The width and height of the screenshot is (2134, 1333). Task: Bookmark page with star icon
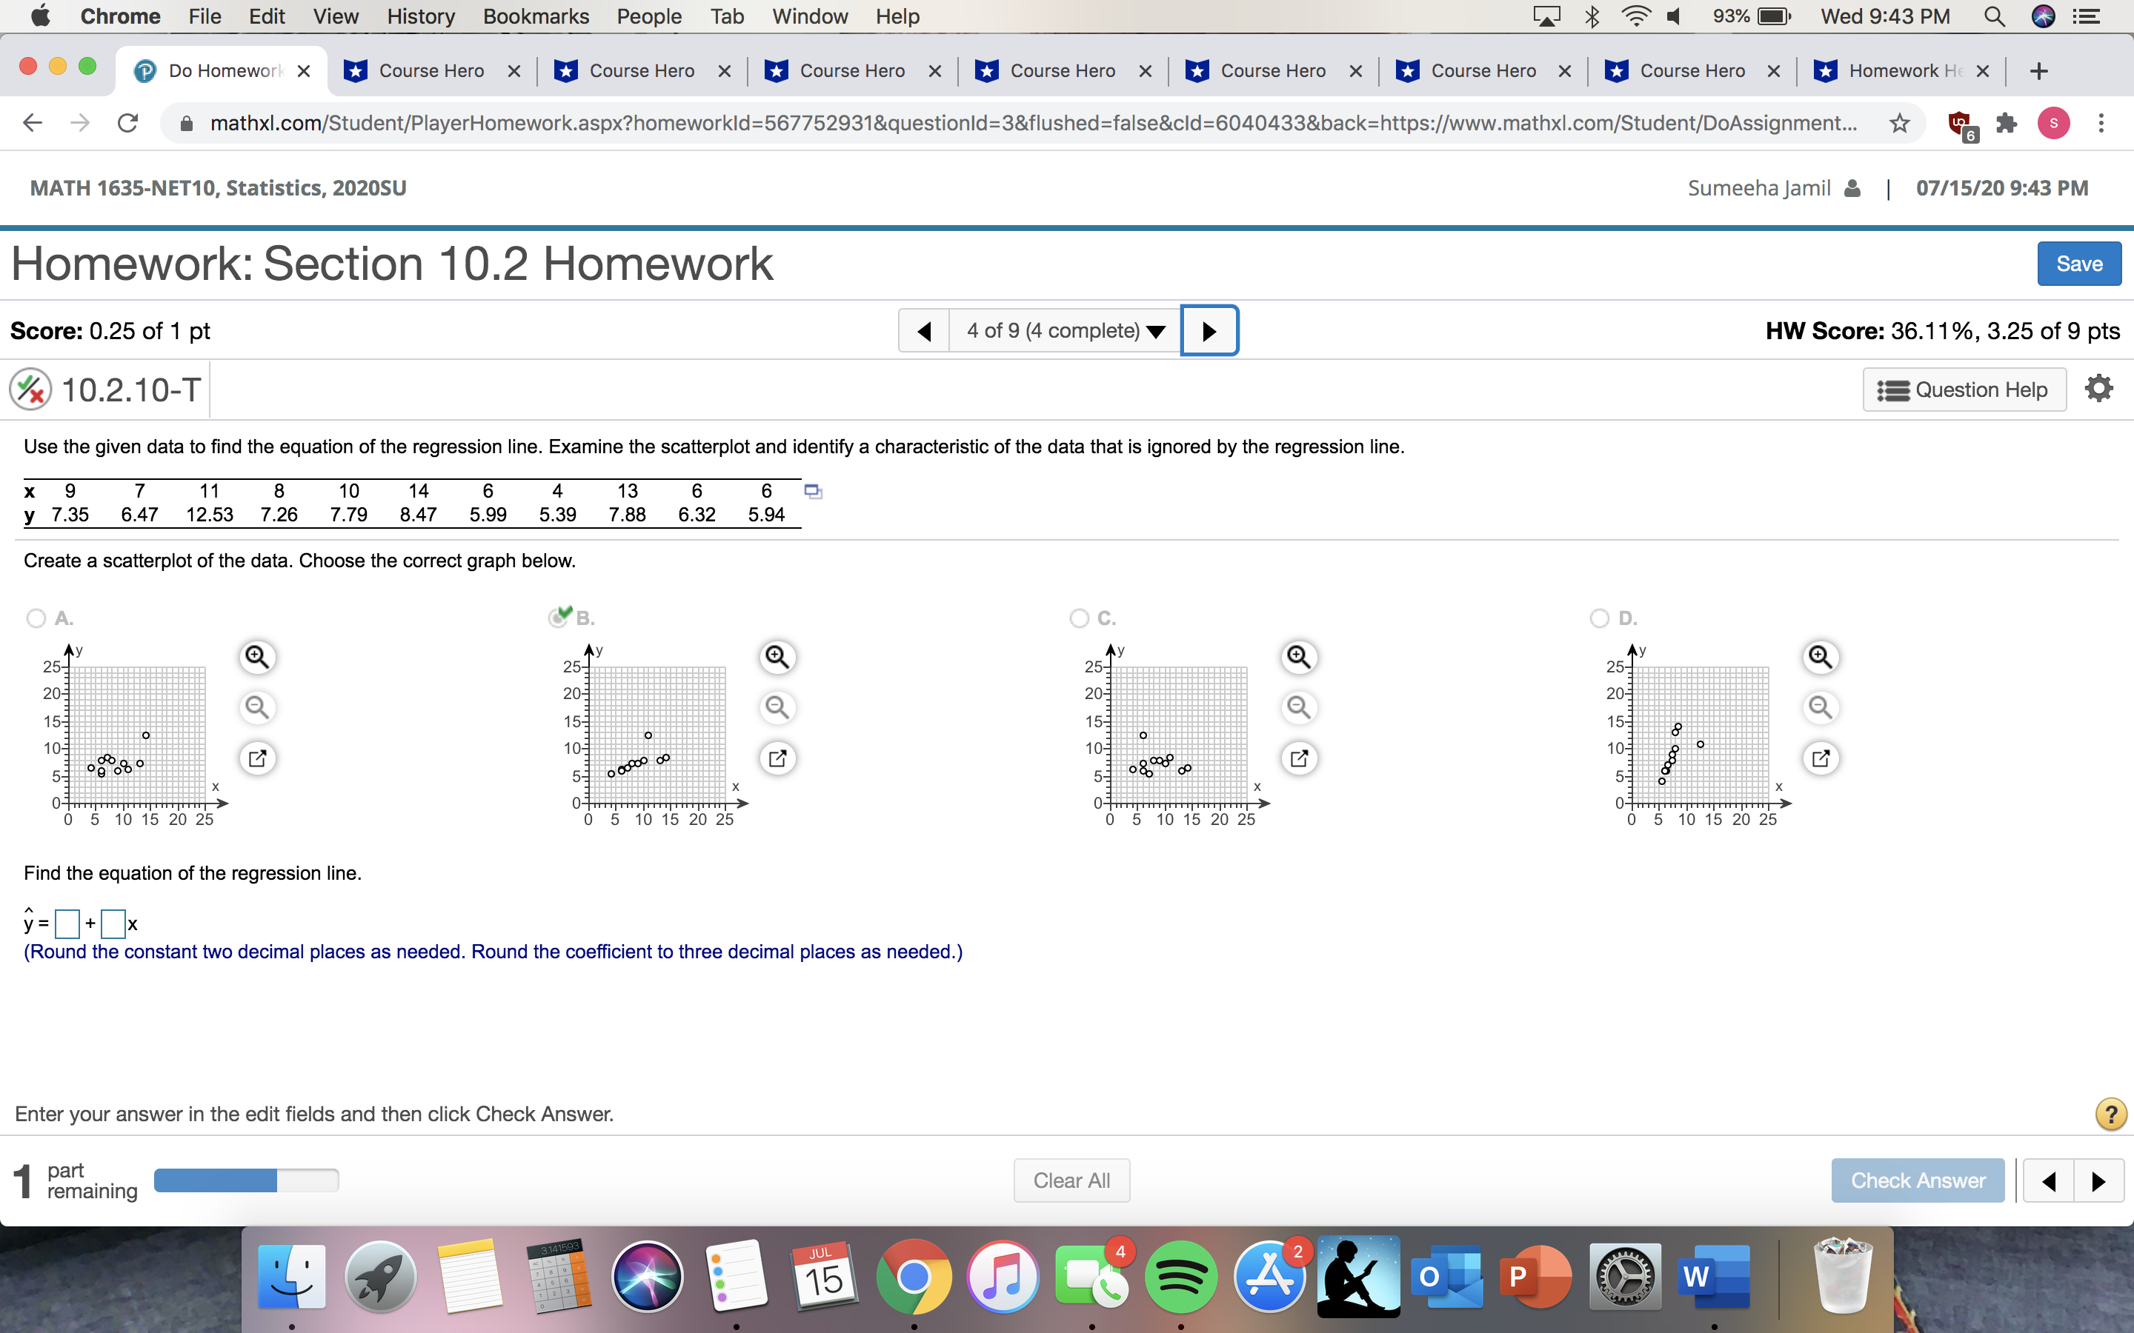[1899, 124]
